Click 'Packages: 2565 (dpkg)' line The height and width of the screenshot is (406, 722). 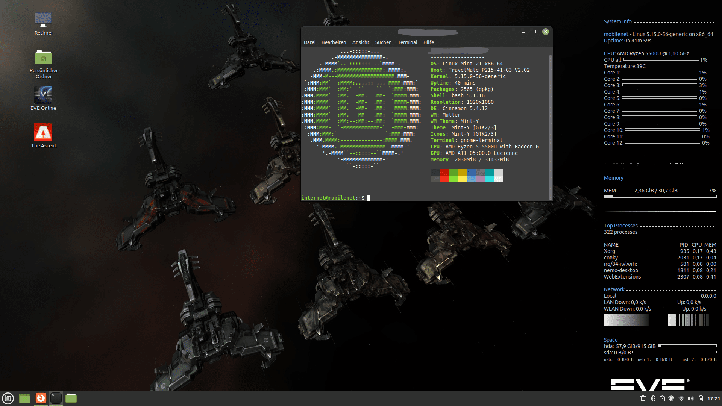click(462, 89)
